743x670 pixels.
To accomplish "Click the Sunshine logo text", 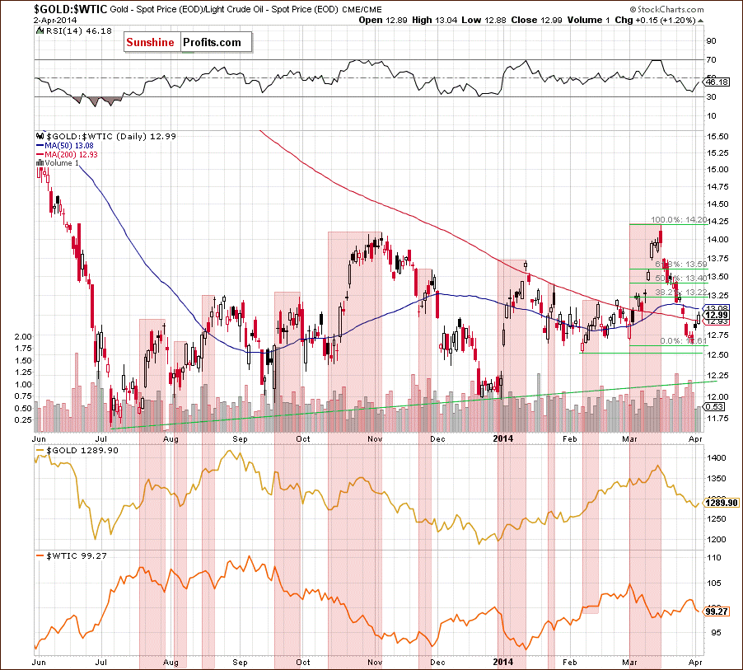I will 150,43.
